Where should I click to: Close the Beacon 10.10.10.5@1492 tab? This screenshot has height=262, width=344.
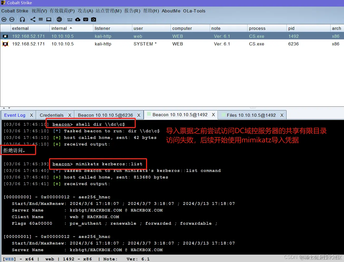213,115
